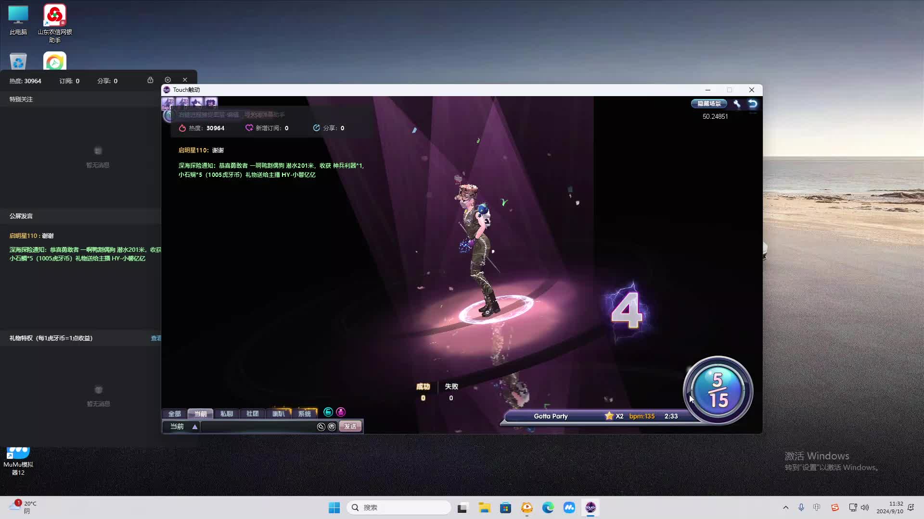
Task: Click the star buff icon in game toolbar
Action: tap(196, 102)
